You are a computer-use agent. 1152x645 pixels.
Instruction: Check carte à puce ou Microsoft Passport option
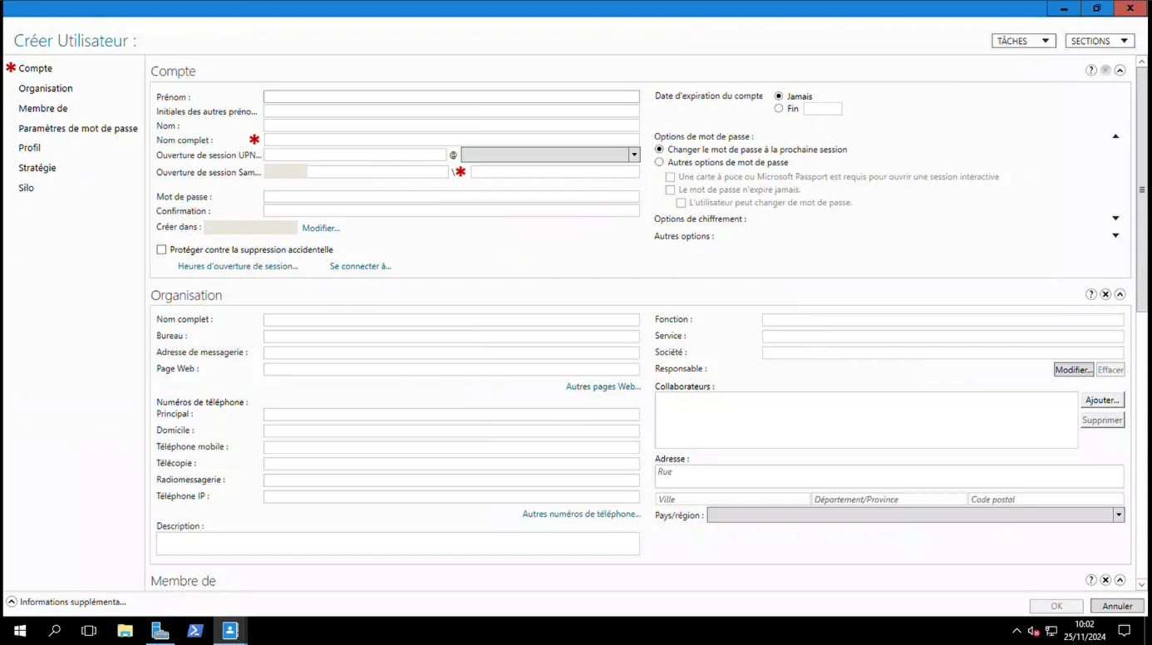pos(670,177)
